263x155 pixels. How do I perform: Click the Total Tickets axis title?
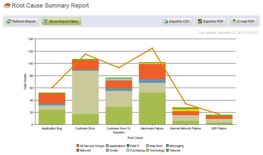click(x=25, y=82)
